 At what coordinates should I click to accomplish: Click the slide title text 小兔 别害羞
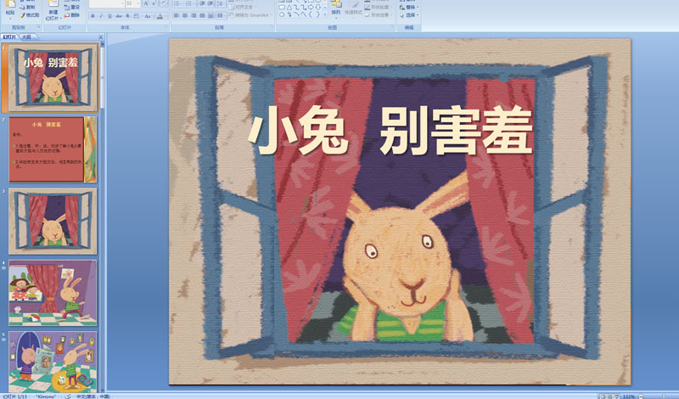(x=390, y=131)
